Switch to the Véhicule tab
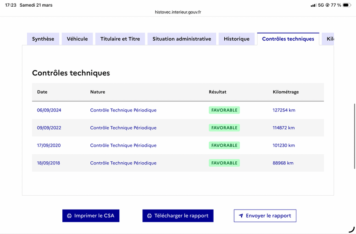Viewport: 356px width, 234px height. pos(77,39)
